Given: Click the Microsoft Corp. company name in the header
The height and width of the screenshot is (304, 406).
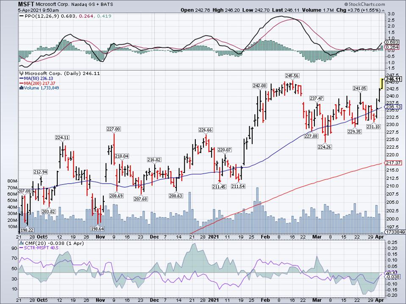Looking at the screenshot, I should (x=53, y=5).
